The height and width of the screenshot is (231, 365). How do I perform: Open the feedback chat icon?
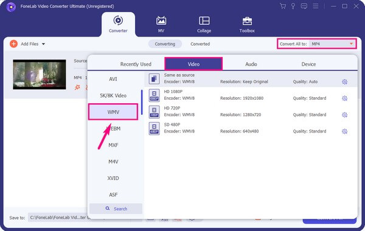(x=304, y=6)
